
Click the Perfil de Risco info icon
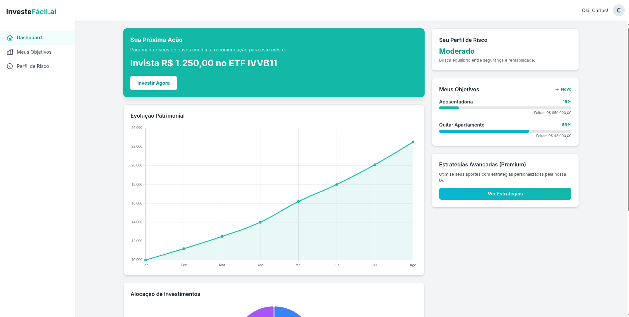[x=10, y=66]
